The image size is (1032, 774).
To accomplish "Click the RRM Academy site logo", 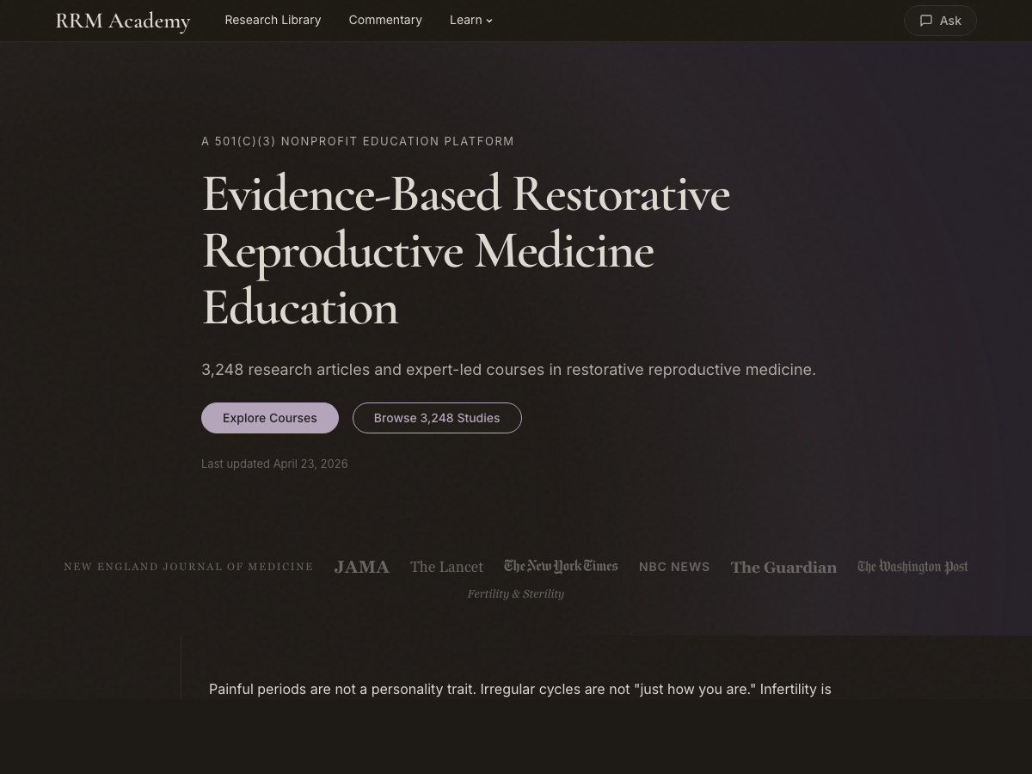I will point(123,21).
